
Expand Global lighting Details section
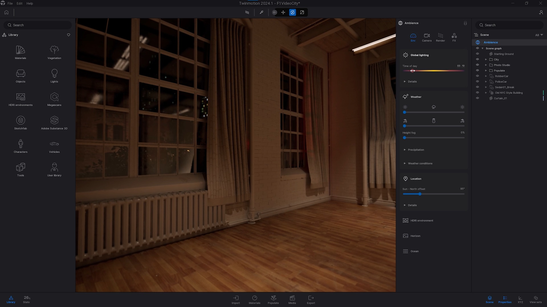coord(410,82)
